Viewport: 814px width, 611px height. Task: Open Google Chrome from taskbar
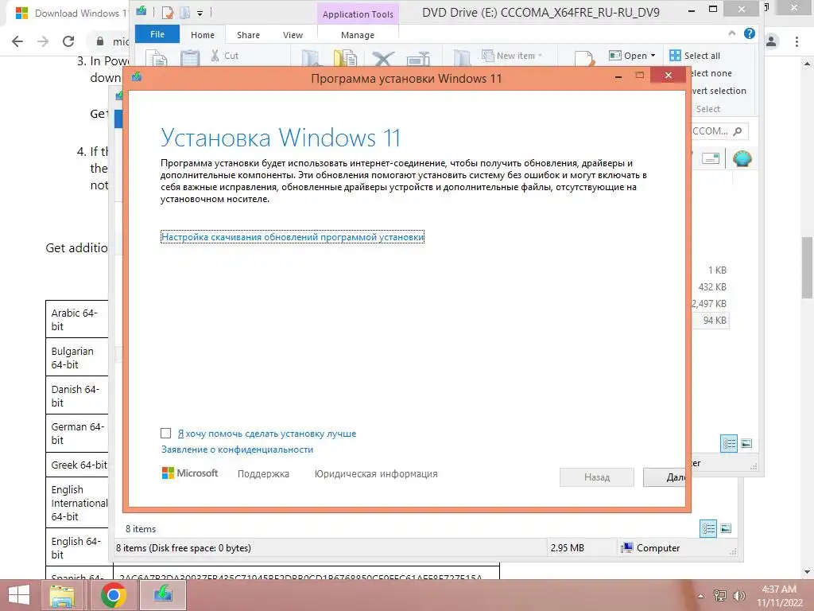point(113,595)
